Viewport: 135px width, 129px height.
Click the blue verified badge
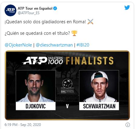[55, 8]
